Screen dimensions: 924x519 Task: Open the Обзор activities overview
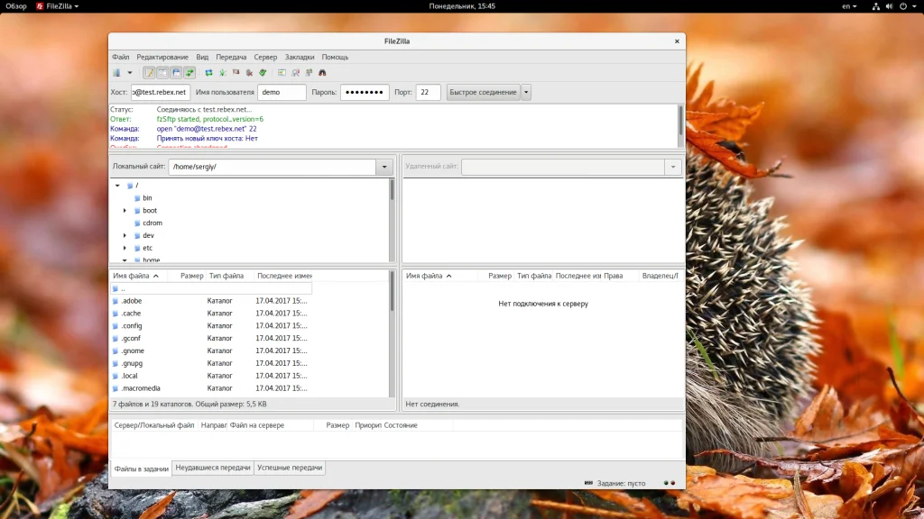(x=16, y=6)
